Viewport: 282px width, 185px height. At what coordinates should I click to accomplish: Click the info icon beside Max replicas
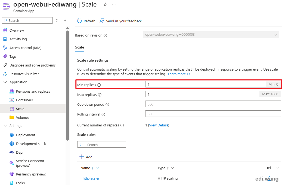100,95
